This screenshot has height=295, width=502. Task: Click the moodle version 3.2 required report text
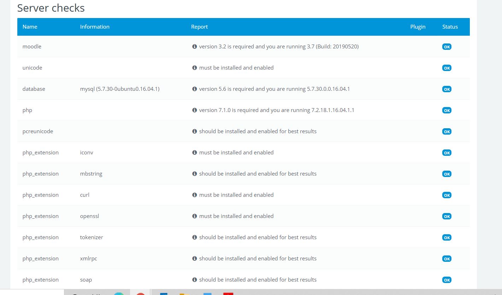click(279, 46)
